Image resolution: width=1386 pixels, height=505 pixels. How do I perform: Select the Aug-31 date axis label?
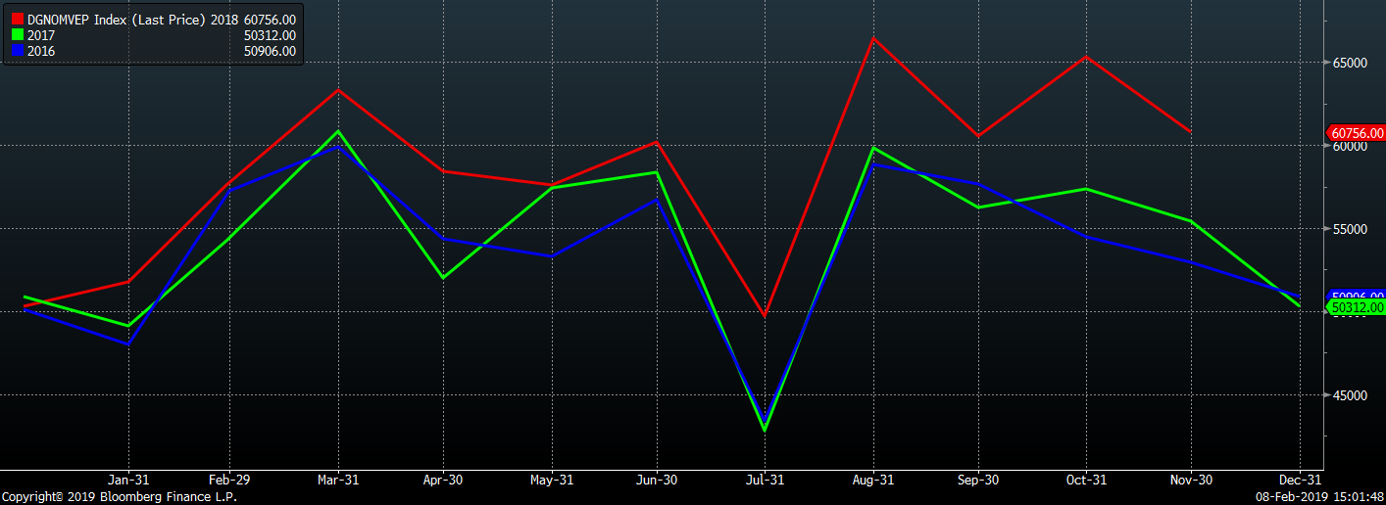872,481
